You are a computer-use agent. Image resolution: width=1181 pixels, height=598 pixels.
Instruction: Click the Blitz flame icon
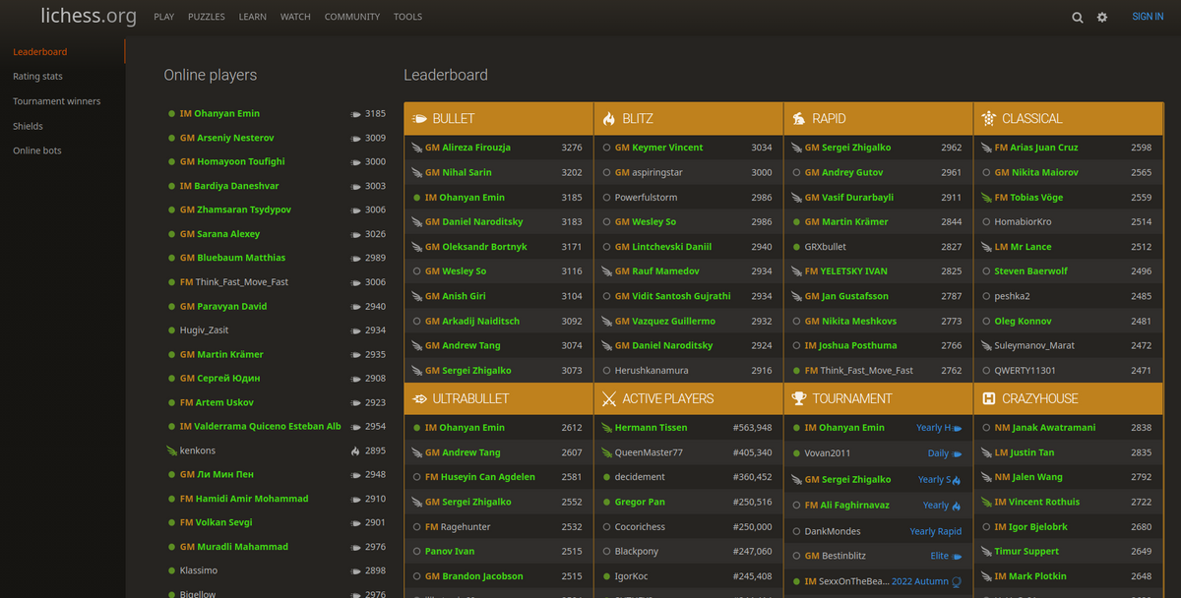[609, 119]
